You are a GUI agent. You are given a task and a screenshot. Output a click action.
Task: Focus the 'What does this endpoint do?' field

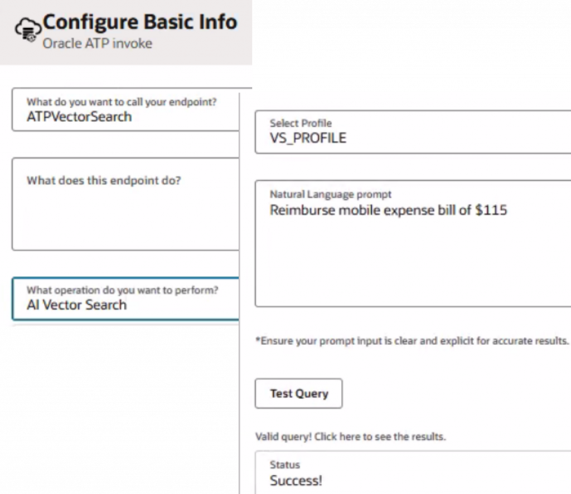pos(125,214)
